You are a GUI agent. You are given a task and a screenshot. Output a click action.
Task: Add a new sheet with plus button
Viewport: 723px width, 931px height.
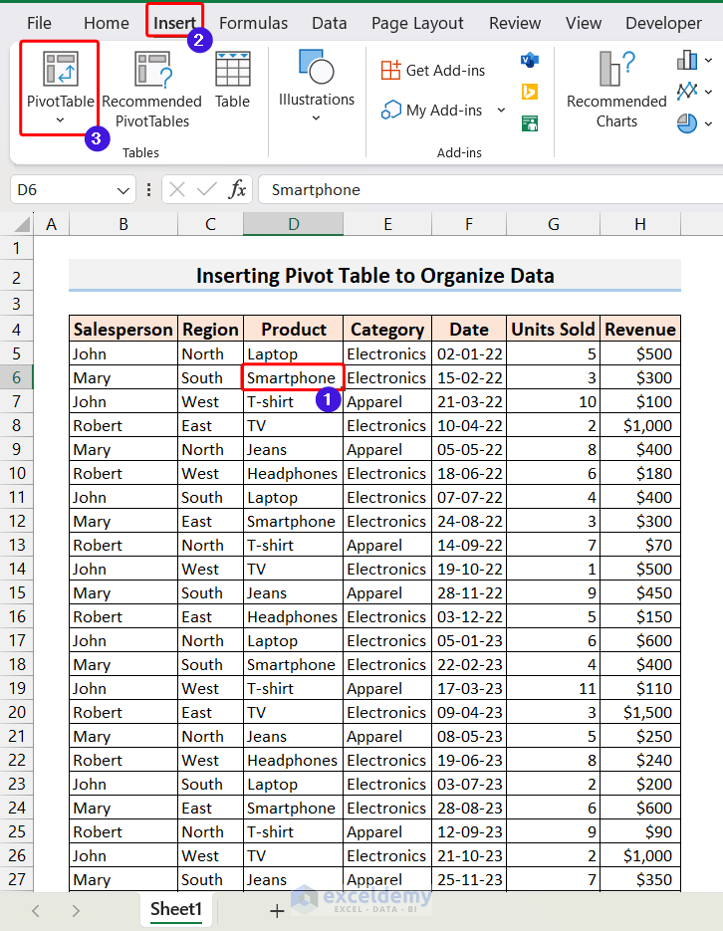tap(277, 910)
